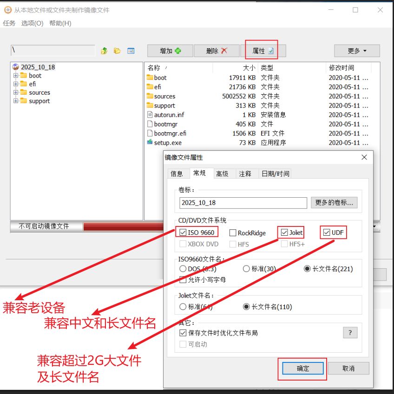Select the autorun.inf file
The height and width of the screenshot is (394, 394).
coord(169,115)
